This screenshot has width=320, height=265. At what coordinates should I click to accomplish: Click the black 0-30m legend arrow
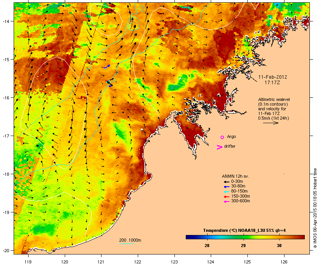click(x=226, y=182)
